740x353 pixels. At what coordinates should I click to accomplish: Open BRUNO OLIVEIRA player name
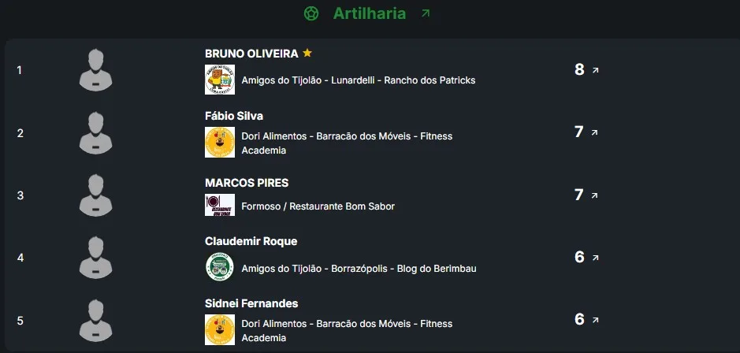(251, 54)
